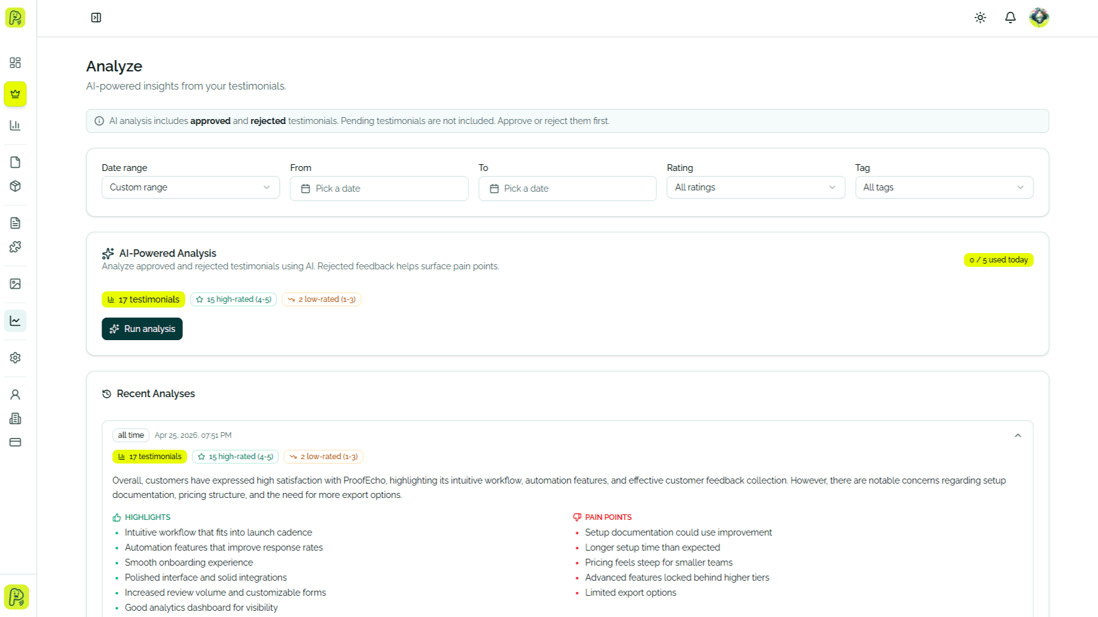This screenshot has height=617, width=1098.
Task: Open the Tag All tags dropdown
Action: (944, 187)
